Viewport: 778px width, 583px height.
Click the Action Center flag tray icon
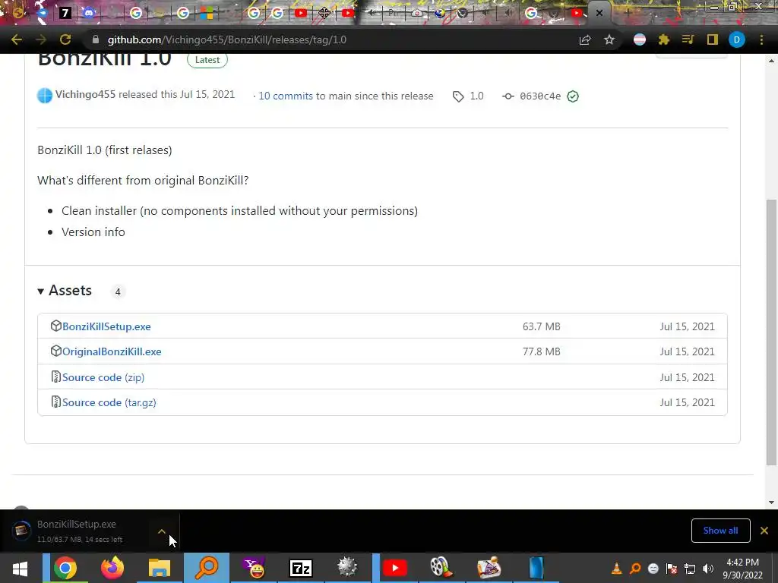(672, 569)
